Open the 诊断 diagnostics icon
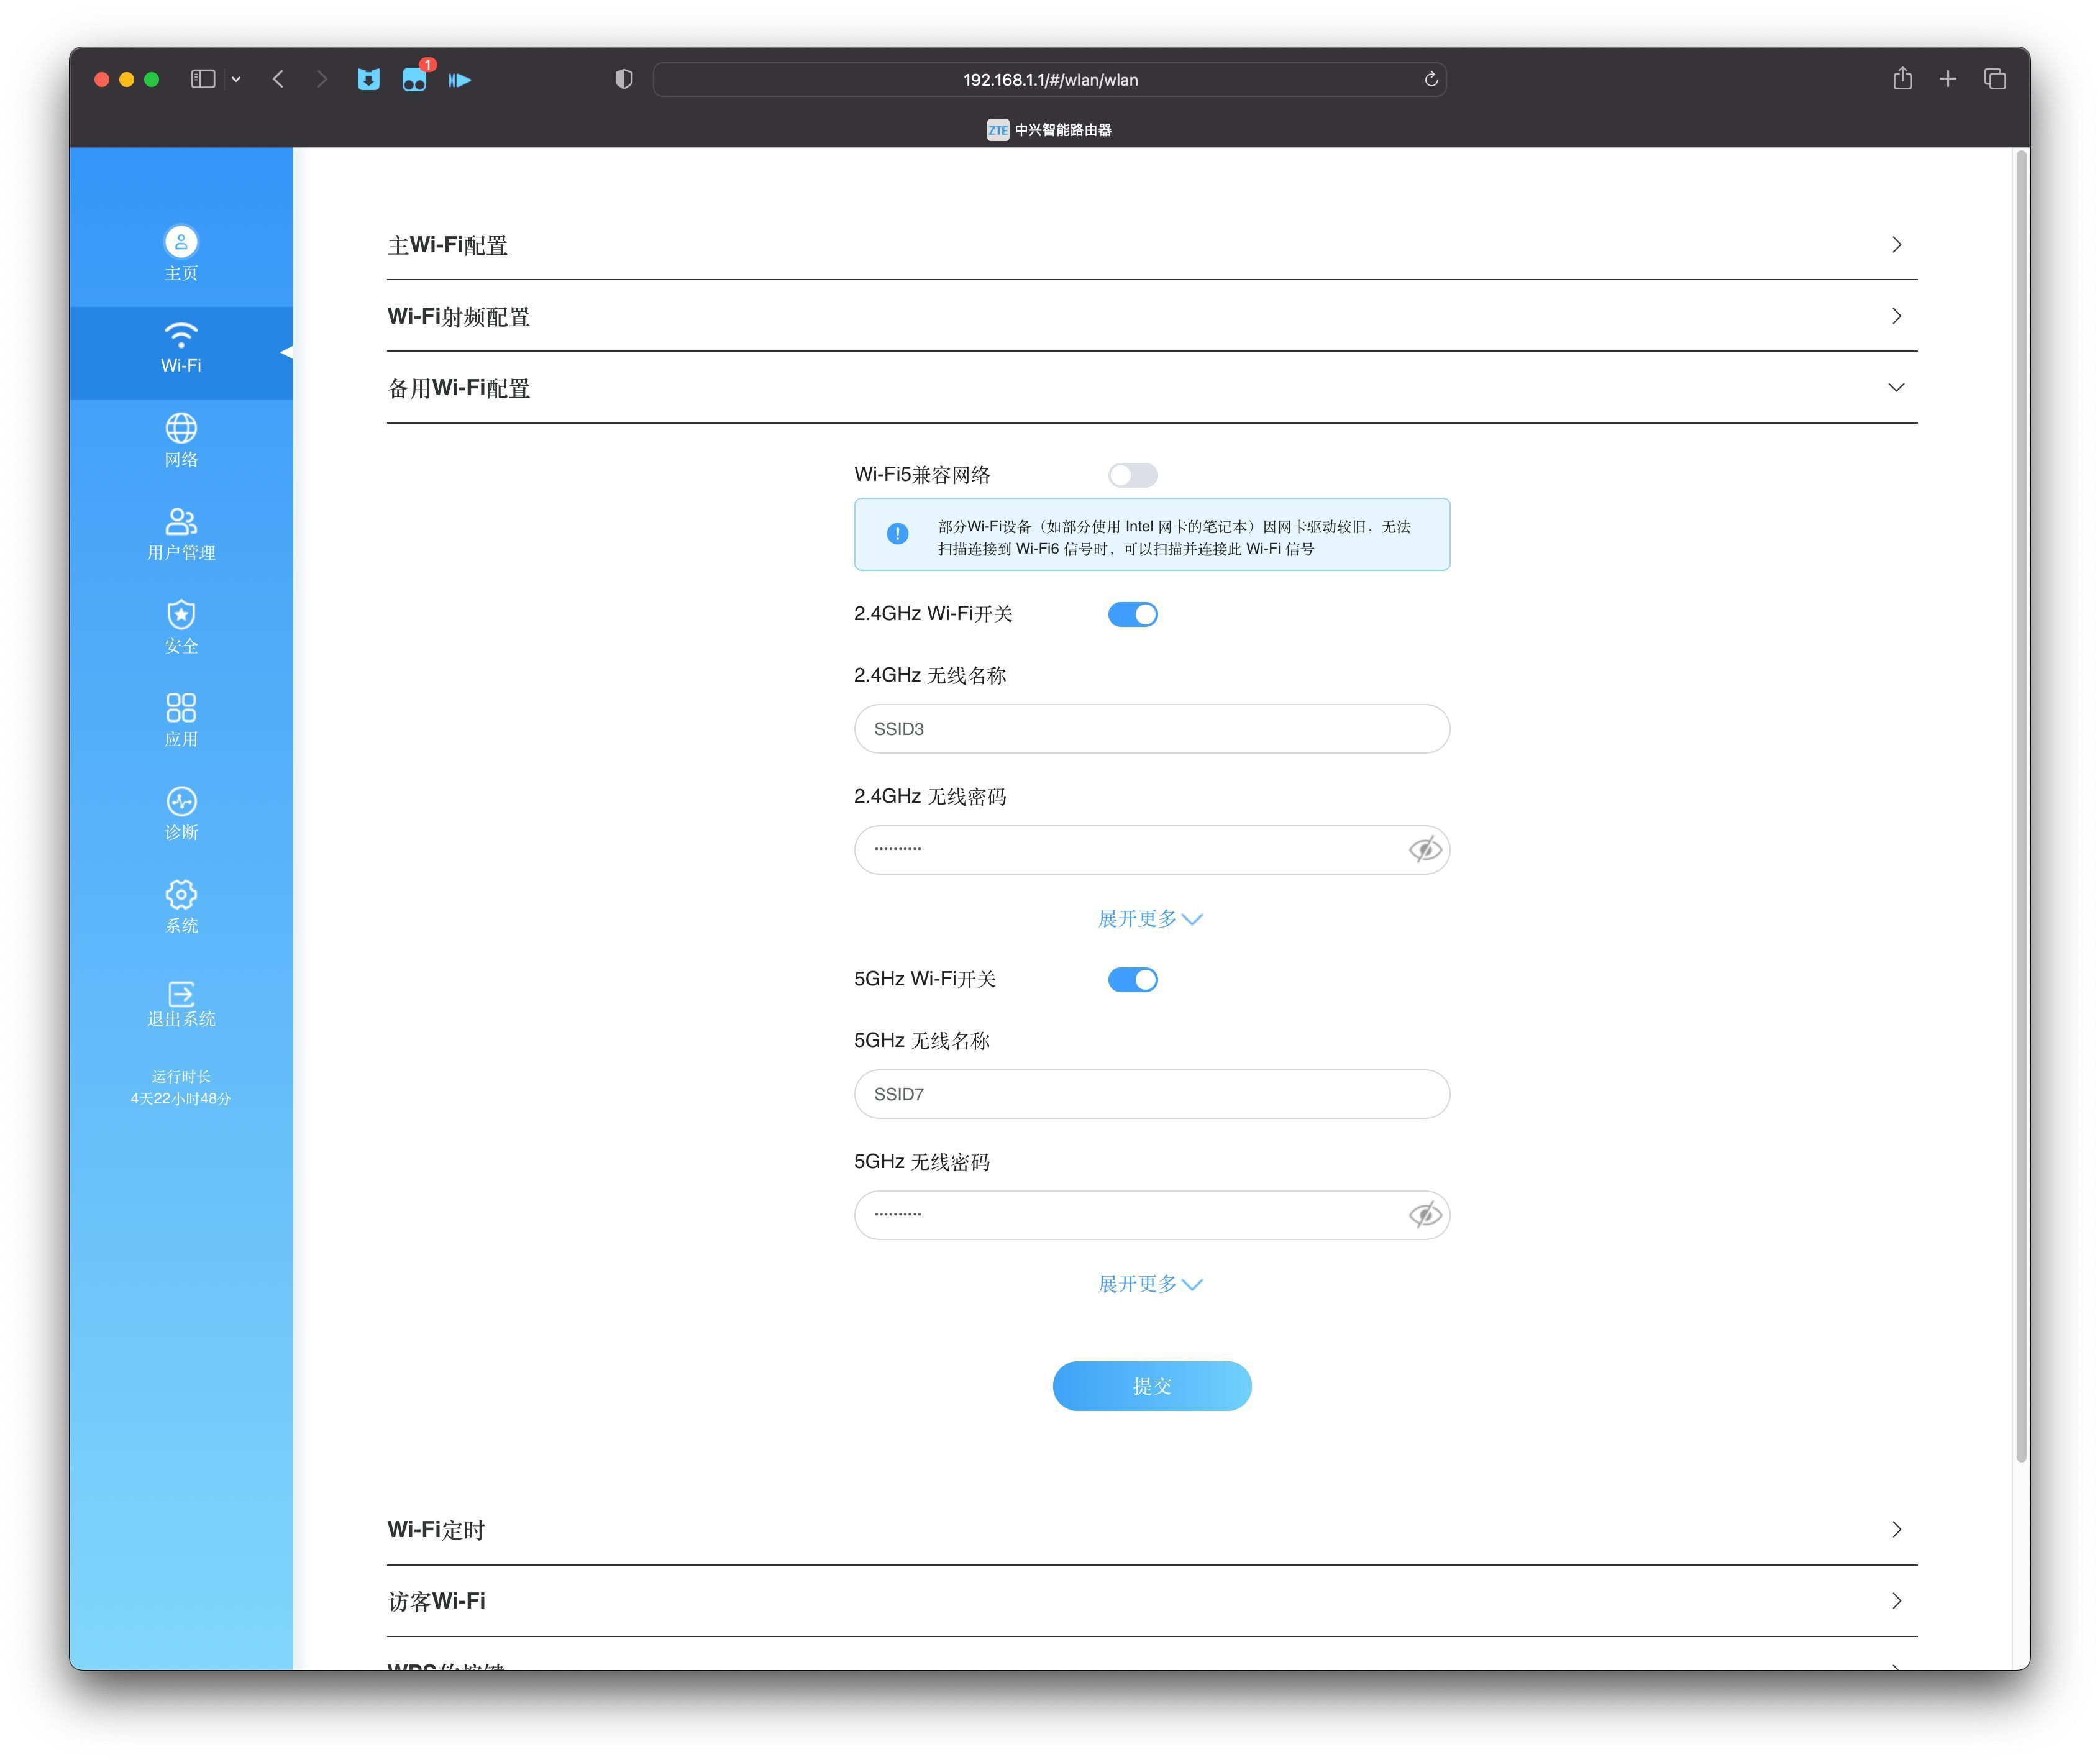 [181, 801]
